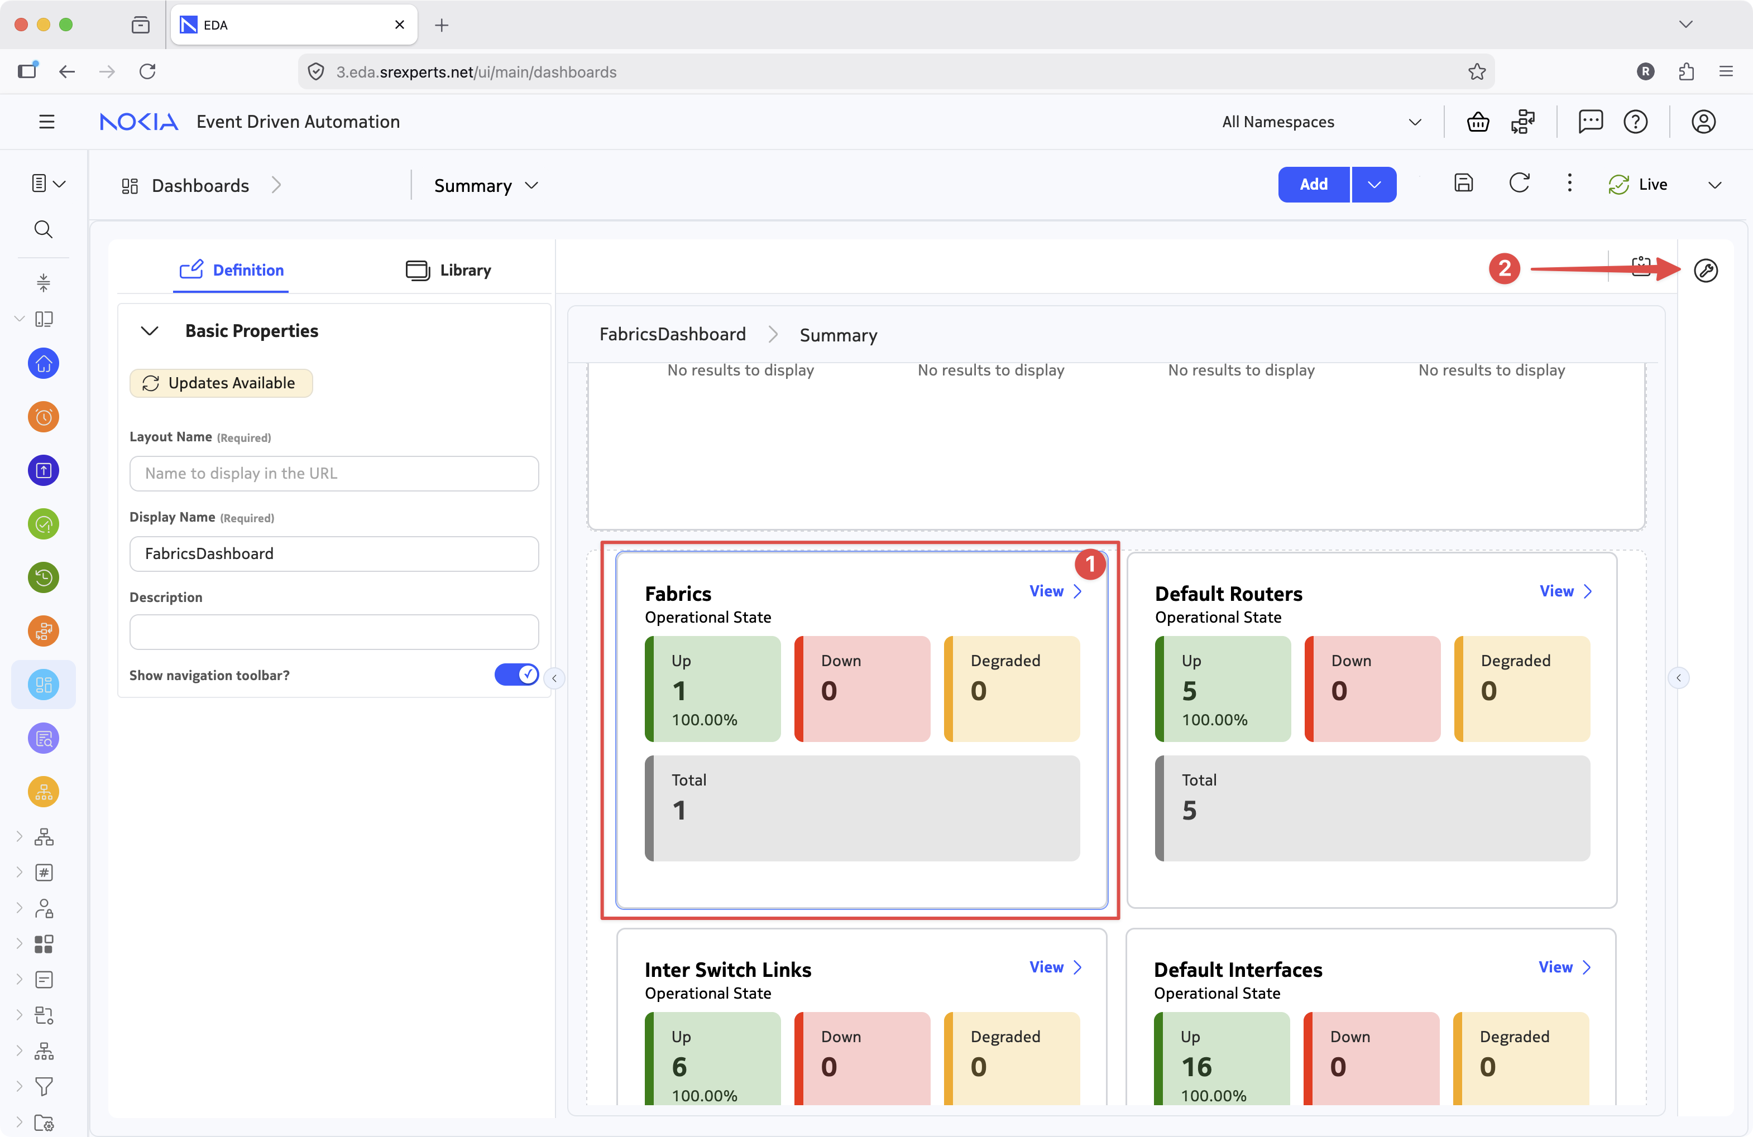Click the right panel collapse handle
Viewport: 1753px width, 1137px height.
(x=1679, y=678)
